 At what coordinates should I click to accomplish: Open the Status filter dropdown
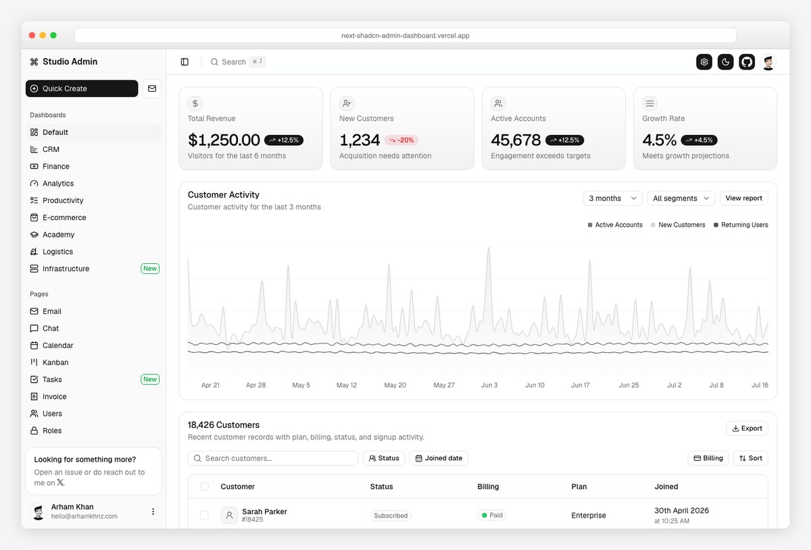pyautogui.click(x=384, y=458)
